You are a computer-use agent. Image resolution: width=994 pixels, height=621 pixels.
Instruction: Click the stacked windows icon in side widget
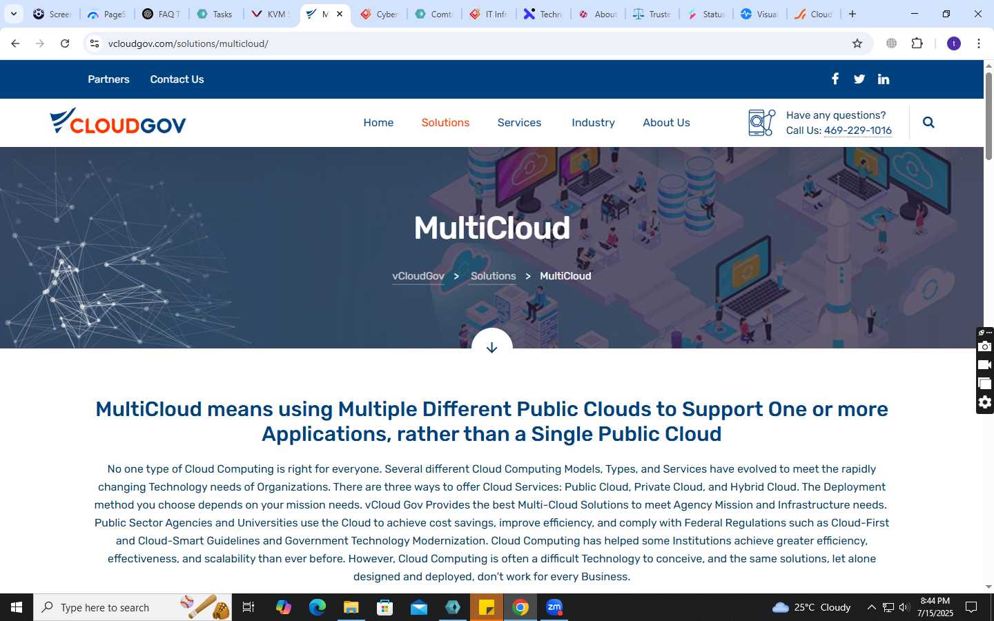(x=985, y=384)
